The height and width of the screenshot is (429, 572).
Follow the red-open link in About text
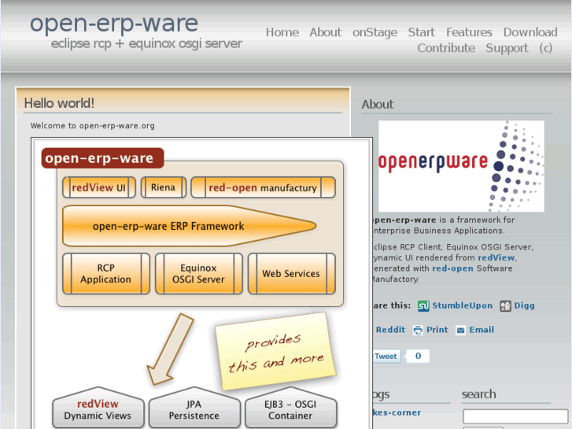(x=452, y=268)
